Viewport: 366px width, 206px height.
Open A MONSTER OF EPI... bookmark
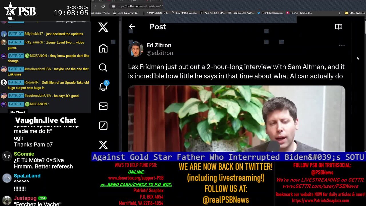tap(155, 13)
